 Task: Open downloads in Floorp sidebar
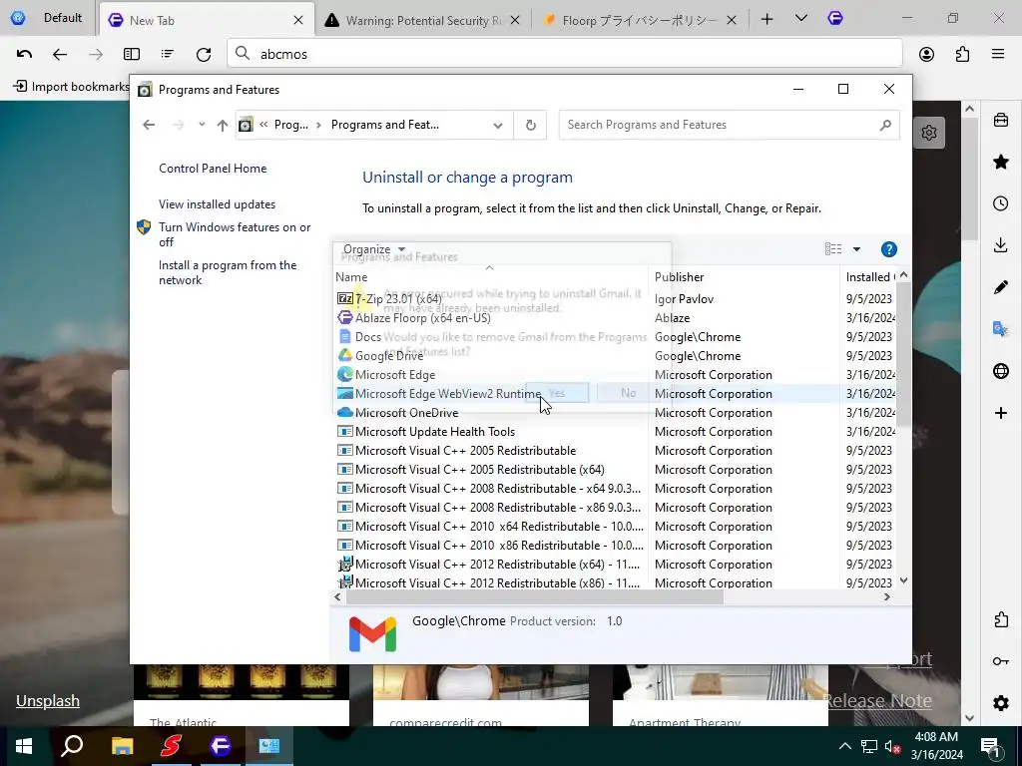point(1000,245)
